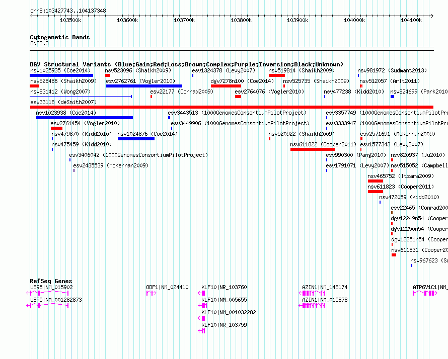Click the esv2435539 (McKernan2009) label
The height and width of the screenshot is (359, 448).
point(111,165)
